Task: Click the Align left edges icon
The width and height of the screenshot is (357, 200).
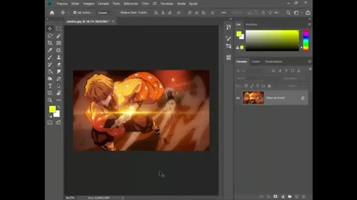Action: (x=156, y=13)
